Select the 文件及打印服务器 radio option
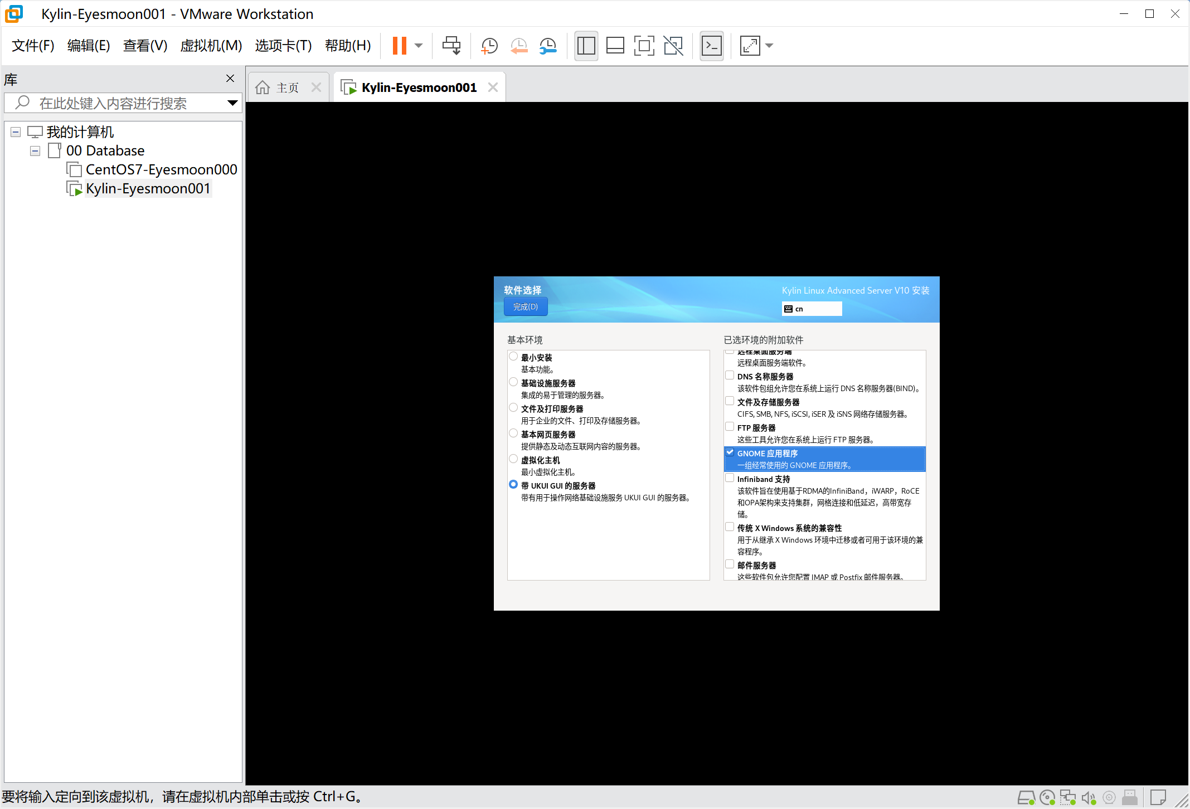This screenshot has height=809, width=1190. point(513,408)
